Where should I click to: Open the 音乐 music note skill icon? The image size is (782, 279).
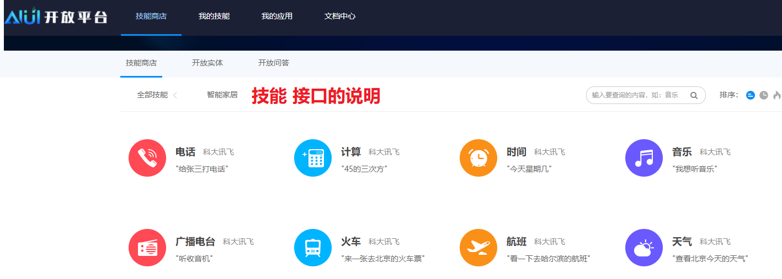[x=644, y=158]
